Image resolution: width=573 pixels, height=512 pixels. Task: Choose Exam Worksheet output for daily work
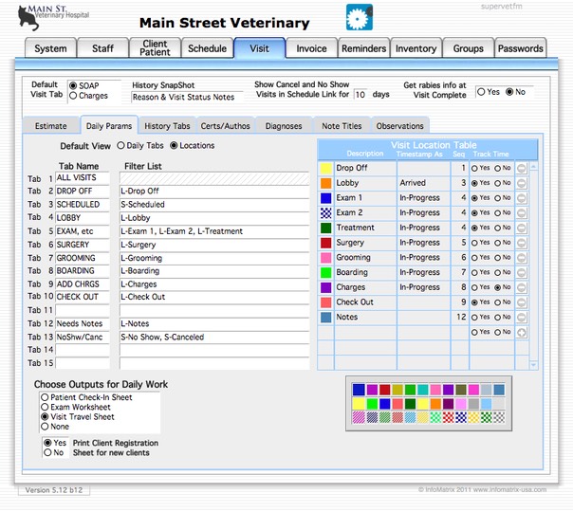pos(45,407)
